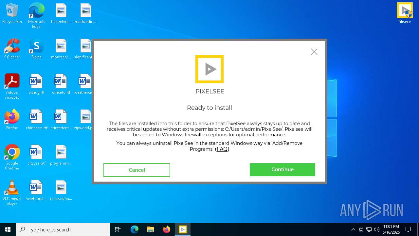Image resolution: width=419 pixels, height=236 pixels.
Task: Select the monrecor image file
Action: pyautogui.click(x=61, y=49)
